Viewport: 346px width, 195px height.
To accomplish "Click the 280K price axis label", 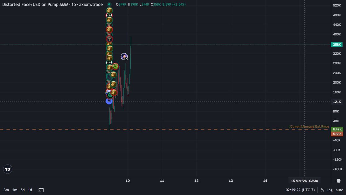I will (337, 63).
